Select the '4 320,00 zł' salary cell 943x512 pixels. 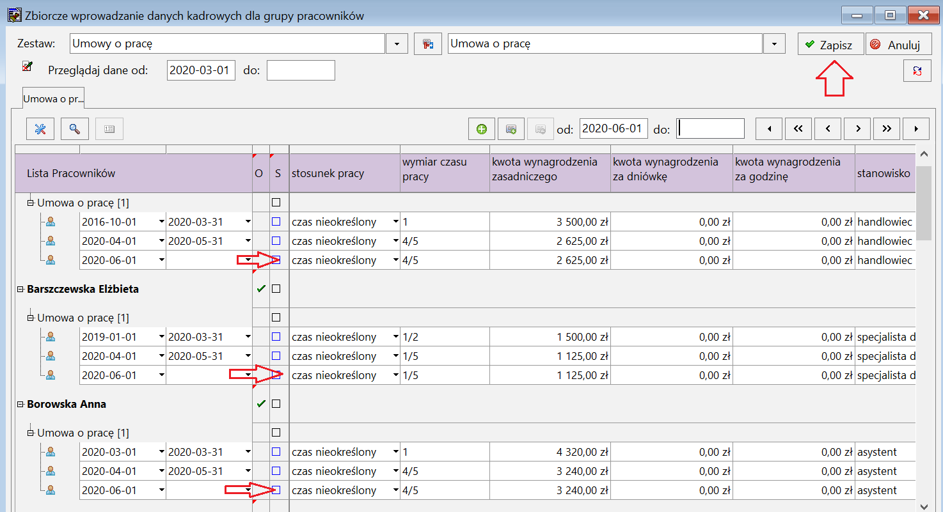(x=550, y=452)
